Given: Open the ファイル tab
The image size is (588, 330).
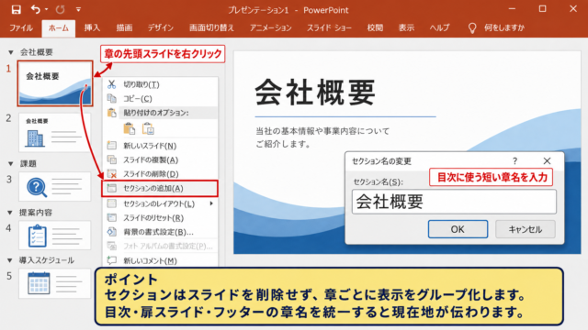Looking at the screenshot, I should click(x=21, y=27).
